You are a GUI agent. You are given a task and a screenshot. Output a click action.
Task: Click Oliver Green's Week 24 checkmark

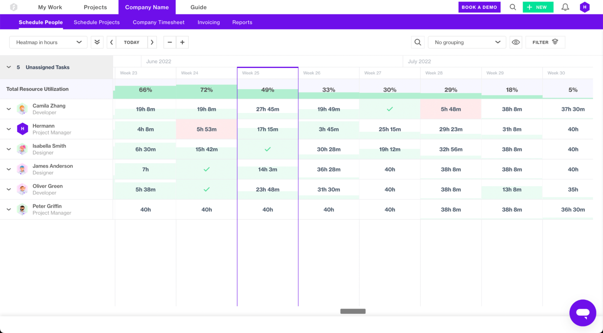click(x=207, y=189)
